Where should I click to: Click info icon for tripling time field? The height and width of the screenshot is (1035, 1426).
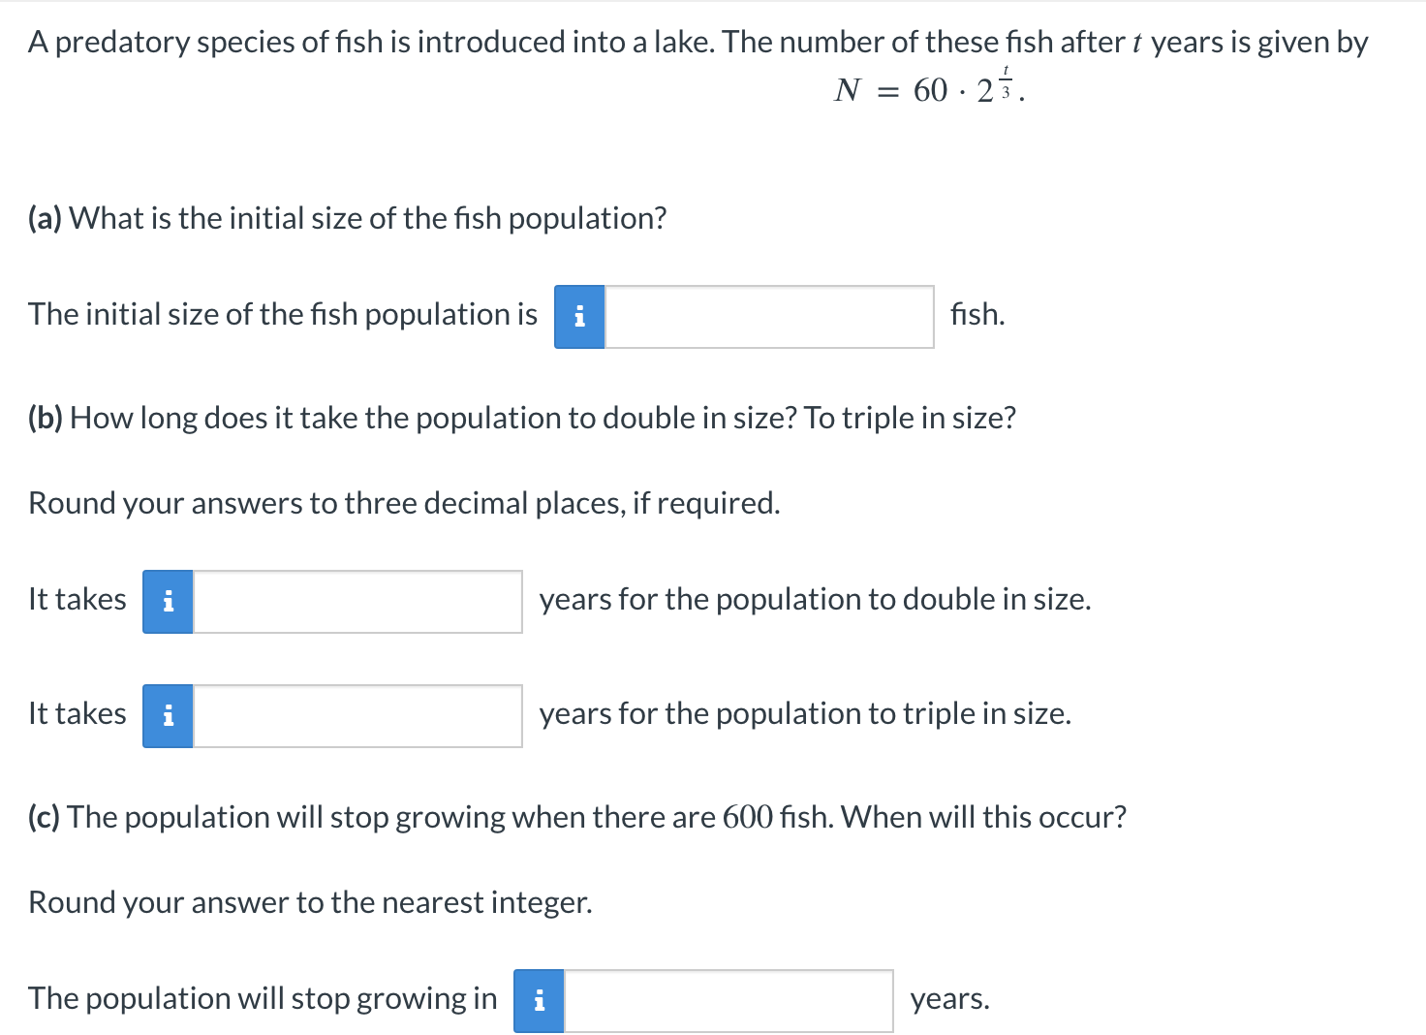(168, 716)
